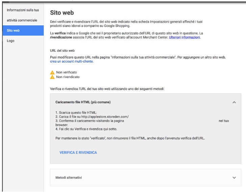Image resolution: width=246 pixels, height=193 pixels.
Task: Follow the crea un account multi-cliente link
Action: tap(72, 62)
